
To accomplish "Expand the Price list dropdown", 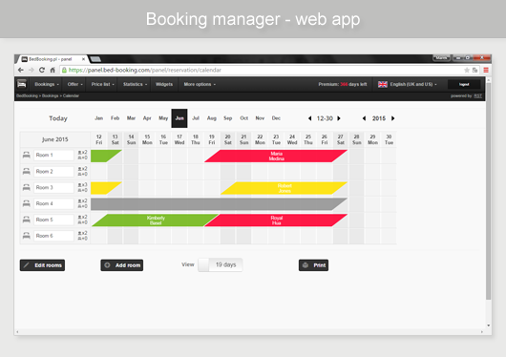I will (102, 84).
